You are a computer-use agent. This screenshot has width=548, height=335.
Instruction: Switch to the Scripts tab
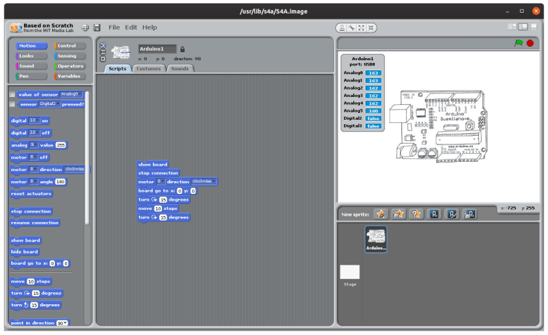click(118, 69)
